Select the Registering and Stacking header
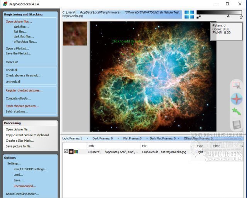This screenshot has height=198, width=247. pyautogui.click(x=23, y=15)
